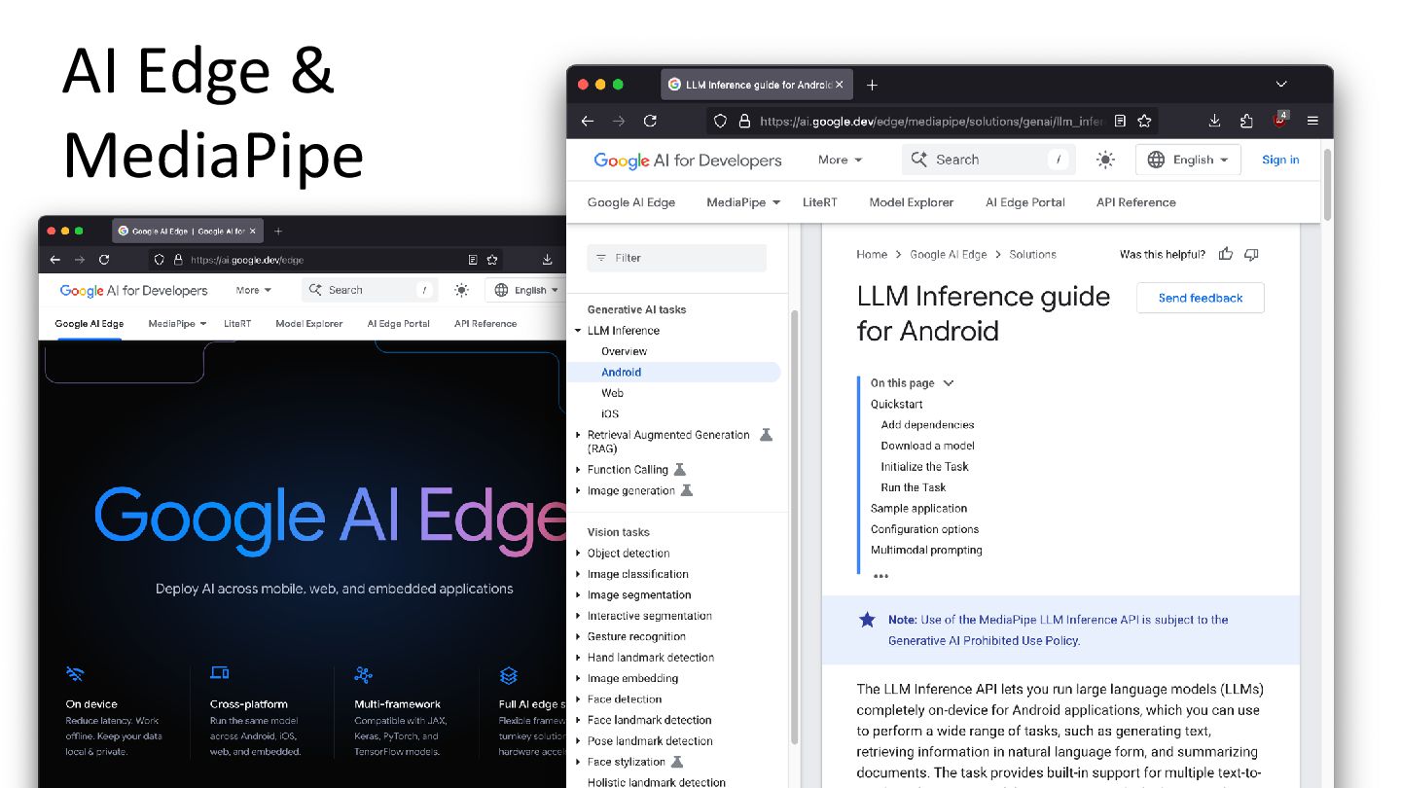The width and height of the screenshot is (1401, 788).
Task: Close the LLM Inference guide tab
Action: click(839, 85)
